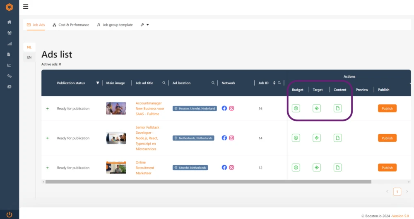Screen dimensions: 414x219
Task: Open the Content icon for job ID 12
Action: [x=338, y=167]
